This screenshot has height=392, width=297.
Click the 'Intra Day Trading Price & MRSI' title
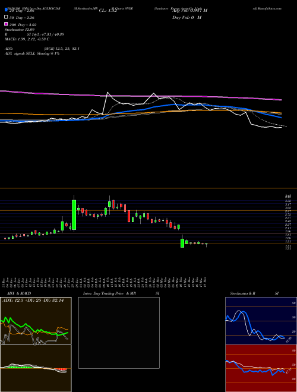[x=121, y=293]
